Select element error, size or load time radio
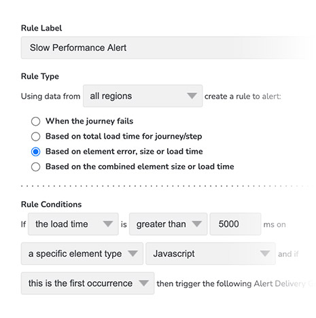Image resolution: width=316 pixels, height=318 pixels. point(36,152)
